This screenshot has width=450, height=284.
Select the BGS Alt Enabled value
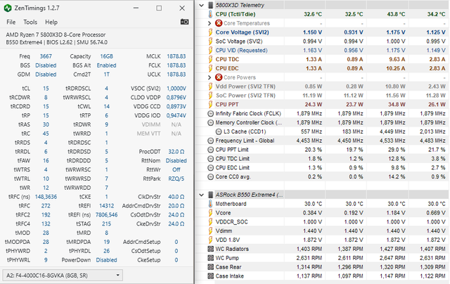[x=106, y=65]
